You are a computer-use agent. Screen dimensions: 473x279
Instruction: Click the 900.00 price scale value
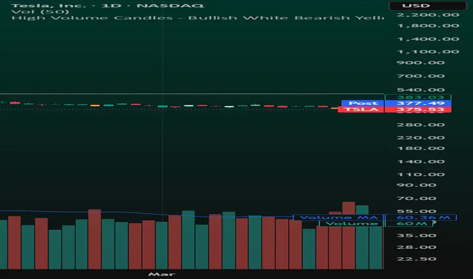pyautogui.click(x=421, y=63)
